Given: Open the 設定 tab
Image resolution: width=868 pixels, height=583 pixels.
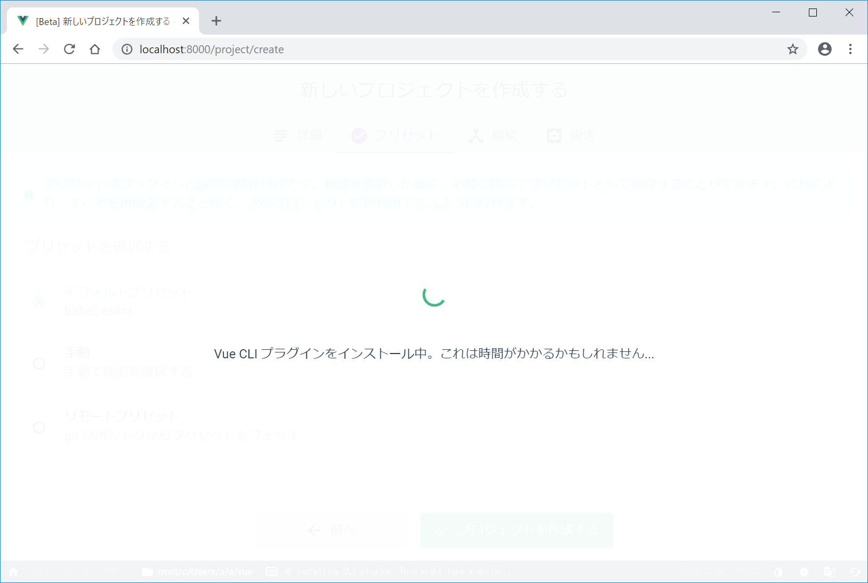Looking at the screenshot, I should click(x=571, y=136).
